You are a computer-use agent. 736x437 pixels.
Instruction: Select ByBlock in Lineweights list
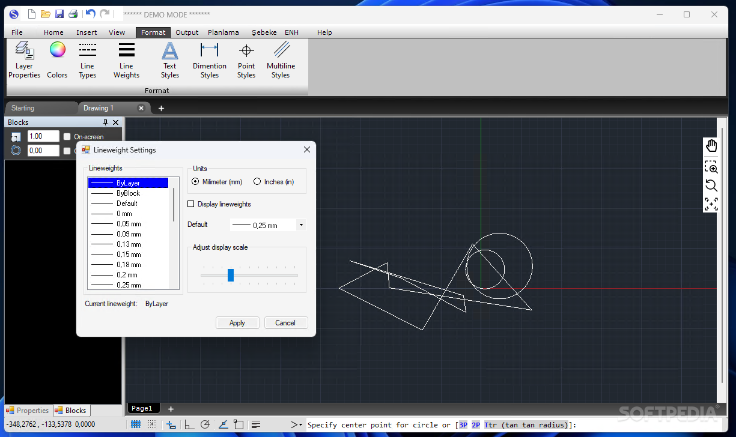tap(128, 193)
